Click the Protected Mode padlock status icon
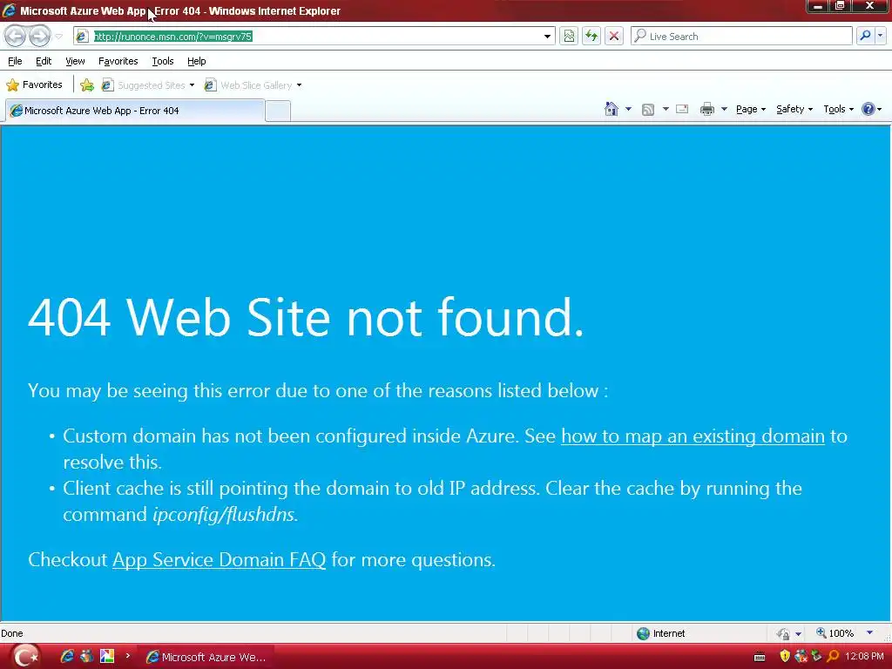The image size is (892, 669). 783,633
